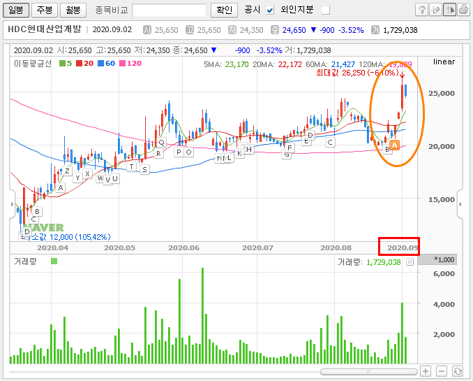Screen dimensions: 473x381
Task: Click the 5MA value 23,170
Action: (x=237, y=64)
